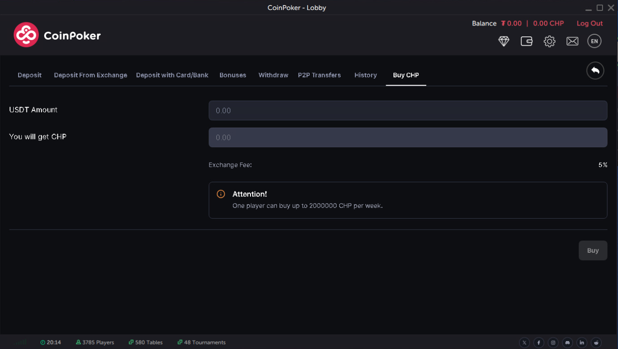This screenshot has height=349, width=618.
Task: Open the mail inbox icon
Action: click(572, 41)
